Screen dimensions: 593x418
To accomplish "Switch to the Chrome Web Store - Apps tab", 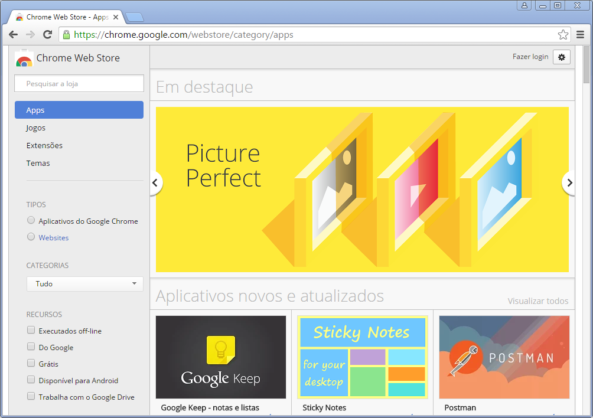I will [x=67, y=17].
